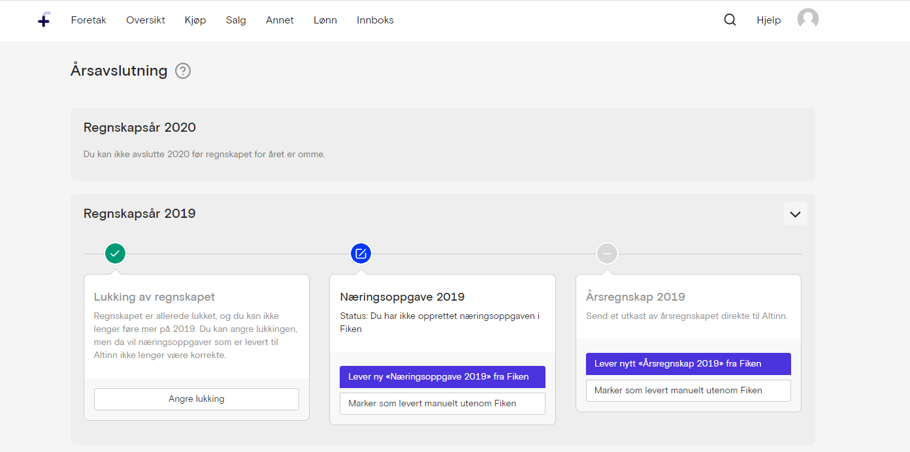Screen dimensions: 910x452
Task: Click the Lukking av regnskapet card title
Action: pyautogui.click(x=155, y=297)
